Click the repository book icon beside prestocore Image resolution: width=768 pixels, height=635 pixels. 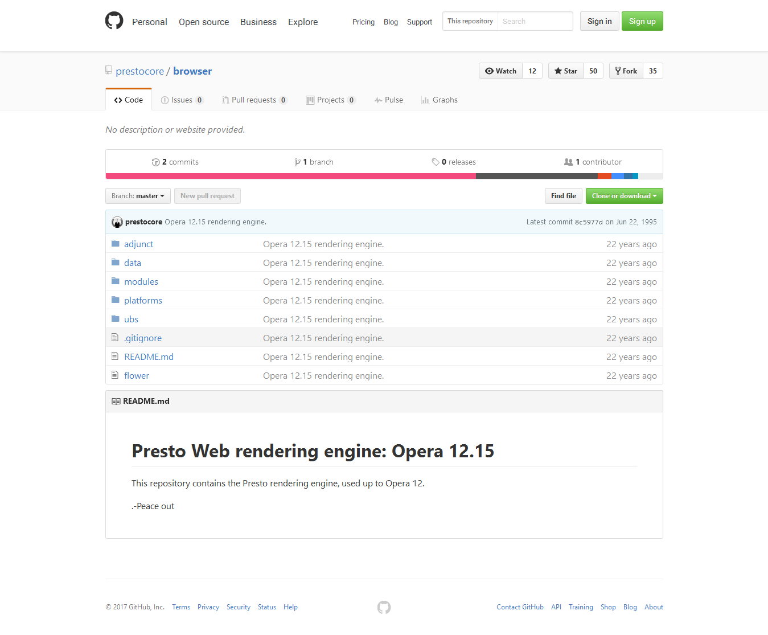[109, 70]
